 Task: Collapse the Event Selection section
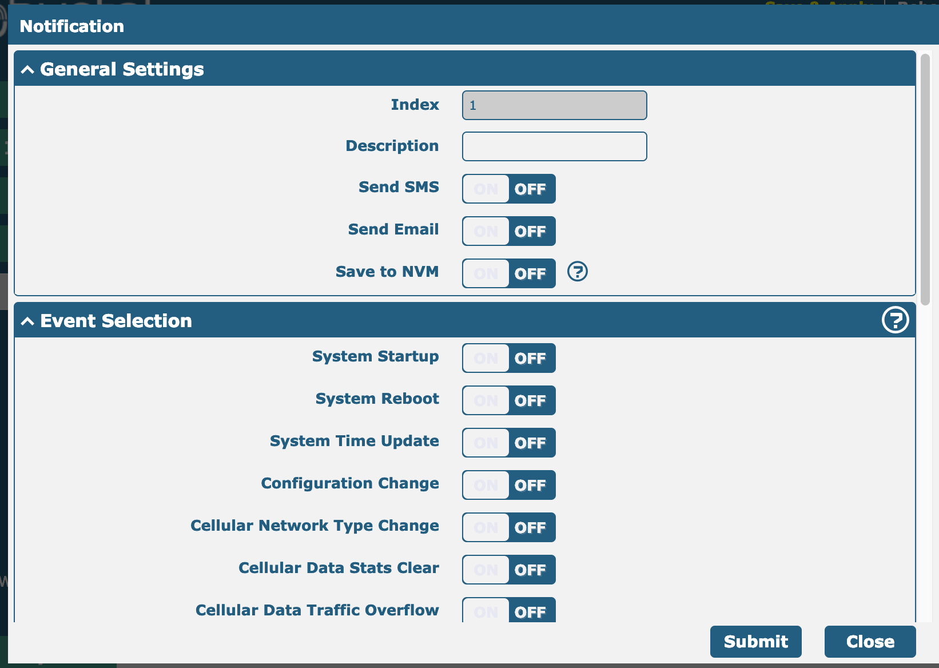coord(27,321)
